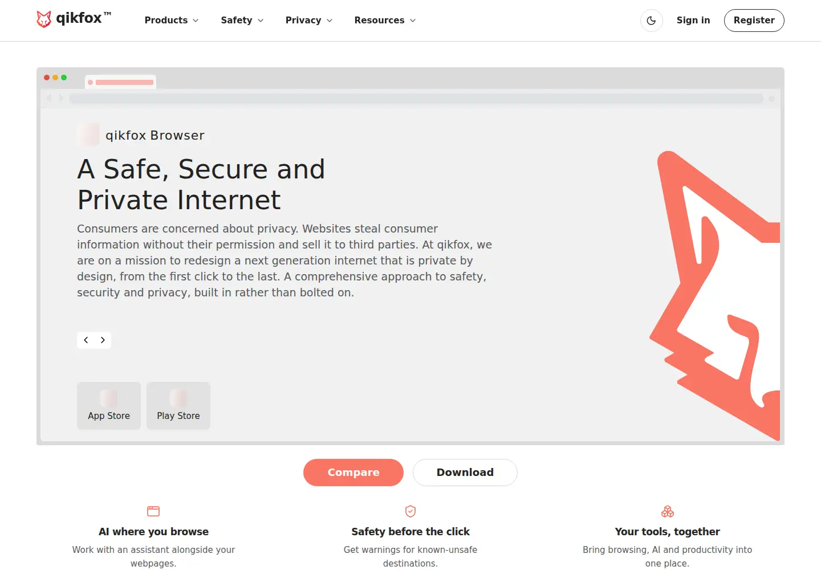This screenshot has width=821, height=570.
Task: Toggle dark mode with the moon icon
Action: point(651,21)
